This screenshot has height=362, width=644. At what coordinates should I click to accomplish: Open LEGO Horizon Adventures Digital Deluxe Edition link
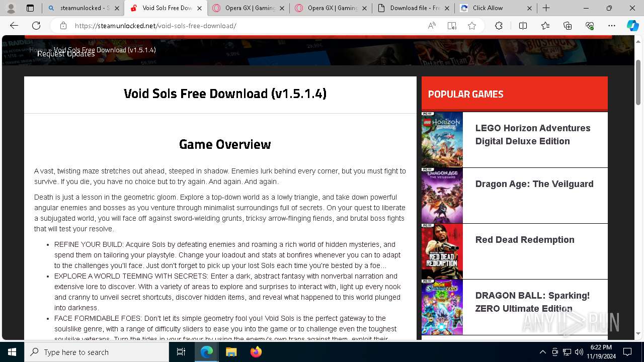pyautogui.click(x=533, y=135)
